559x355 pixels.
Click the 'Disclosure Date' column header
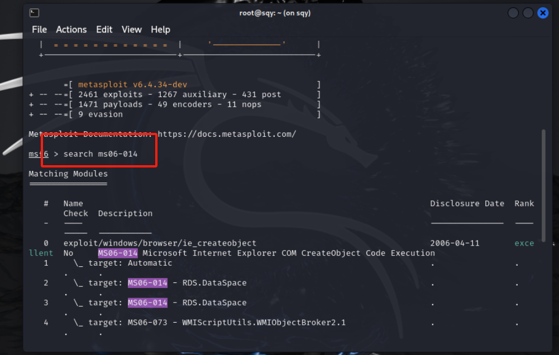(467, 204)
